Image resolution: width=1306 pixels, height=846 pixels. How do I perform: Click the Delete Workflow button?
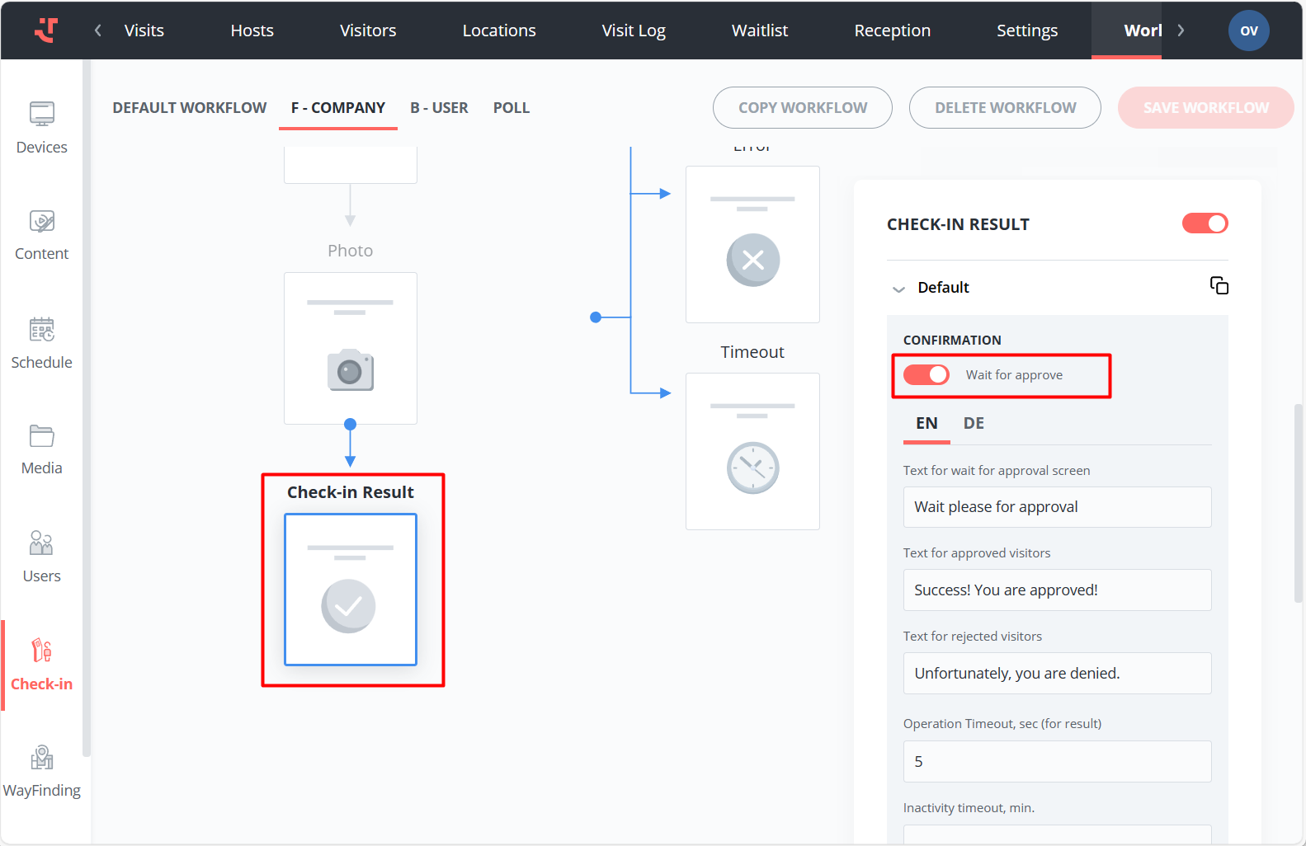pyautogui.click(x=1004, y=108)
